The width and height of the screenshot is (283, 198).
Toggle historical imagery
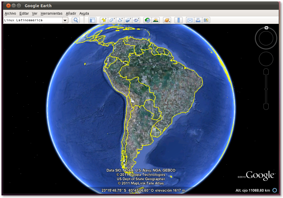pyautogui.click(x=147, y=20)
